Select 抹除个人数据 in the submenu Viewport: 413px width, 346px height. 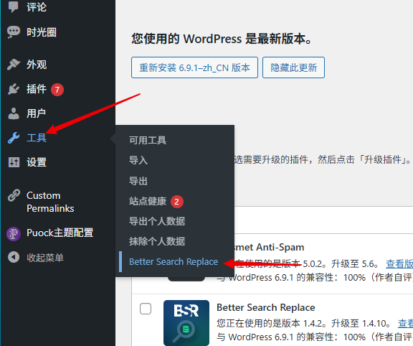(x=157, y=241)
